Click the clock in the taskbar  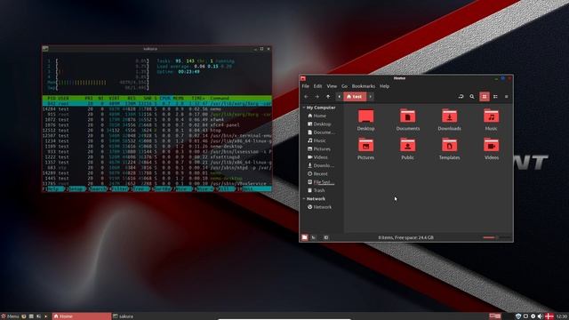click(x=562, y=316)
